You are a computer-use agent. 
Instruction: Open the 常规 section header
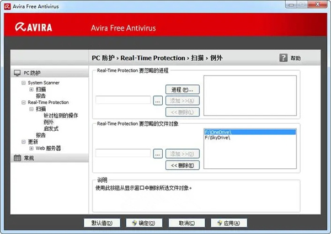coord(50,158)
